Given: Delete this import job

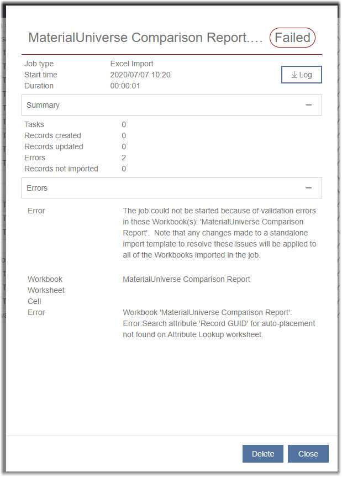Looking at the screenshot, I should [262, 454].
